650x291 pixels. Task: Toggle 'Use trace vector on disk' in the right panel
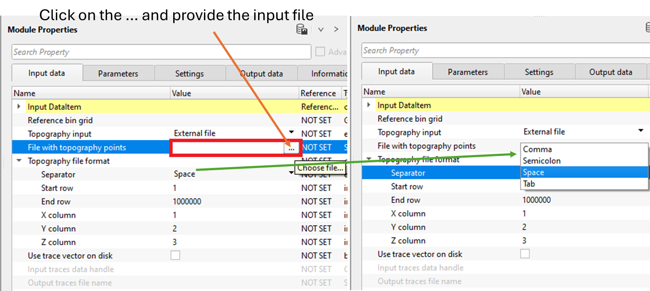click(x=525, y=254)
